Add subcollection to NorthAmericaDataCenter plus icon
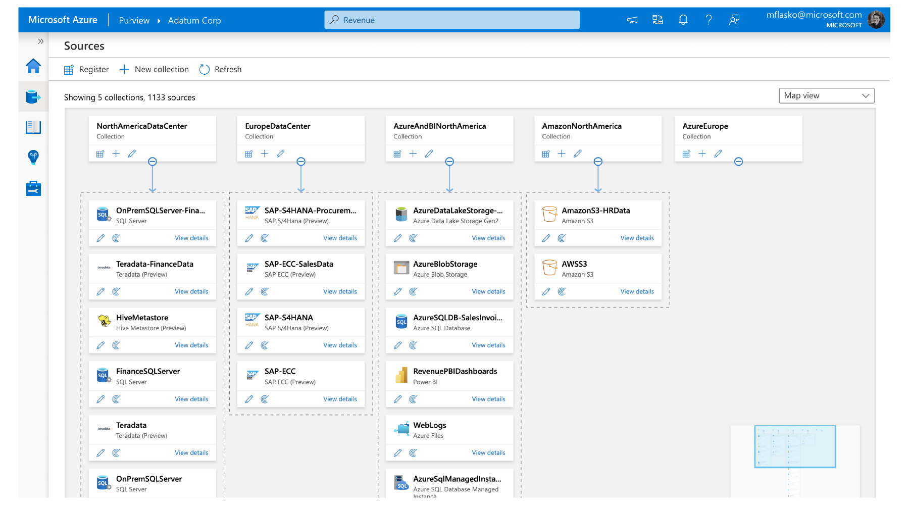This screenshot has width=909, height=505. [116, 154]
